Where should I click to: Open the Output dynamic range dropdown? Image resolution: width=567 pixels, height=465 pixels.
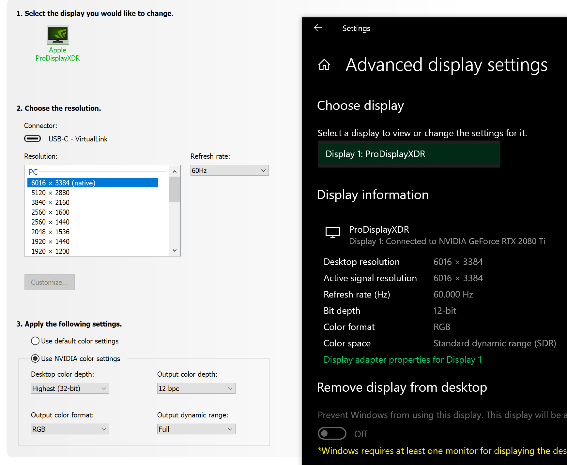tap(196, 429)
